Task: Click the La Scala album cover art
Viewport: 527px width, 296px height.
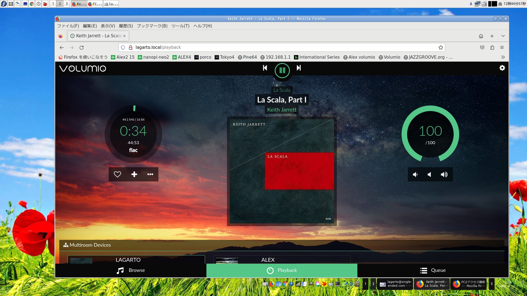Action: click(x=282, y=171)
